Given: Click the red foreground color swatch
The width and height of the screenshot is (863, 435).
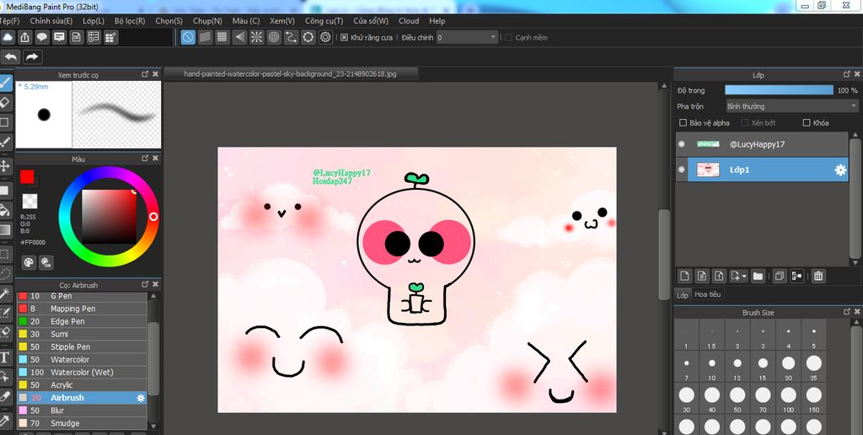Looking at the screenshot, I should (x=27, y=176).
